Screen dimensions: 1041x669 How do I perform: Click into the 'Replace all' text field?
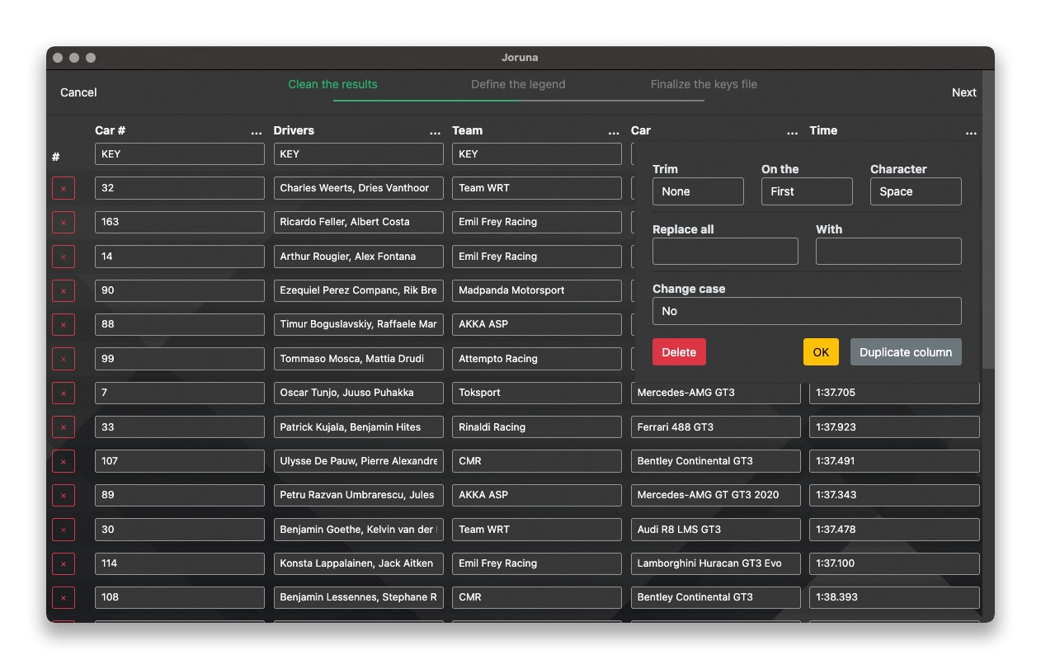pyautogui.click(x=725, y=252)
